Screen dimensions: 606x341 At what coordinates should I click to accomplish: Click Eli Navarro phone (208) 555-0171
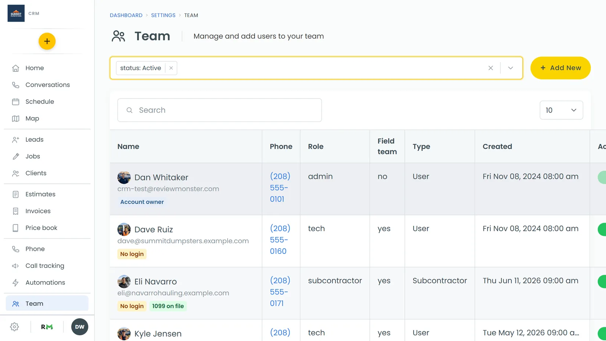coord(280,292)
